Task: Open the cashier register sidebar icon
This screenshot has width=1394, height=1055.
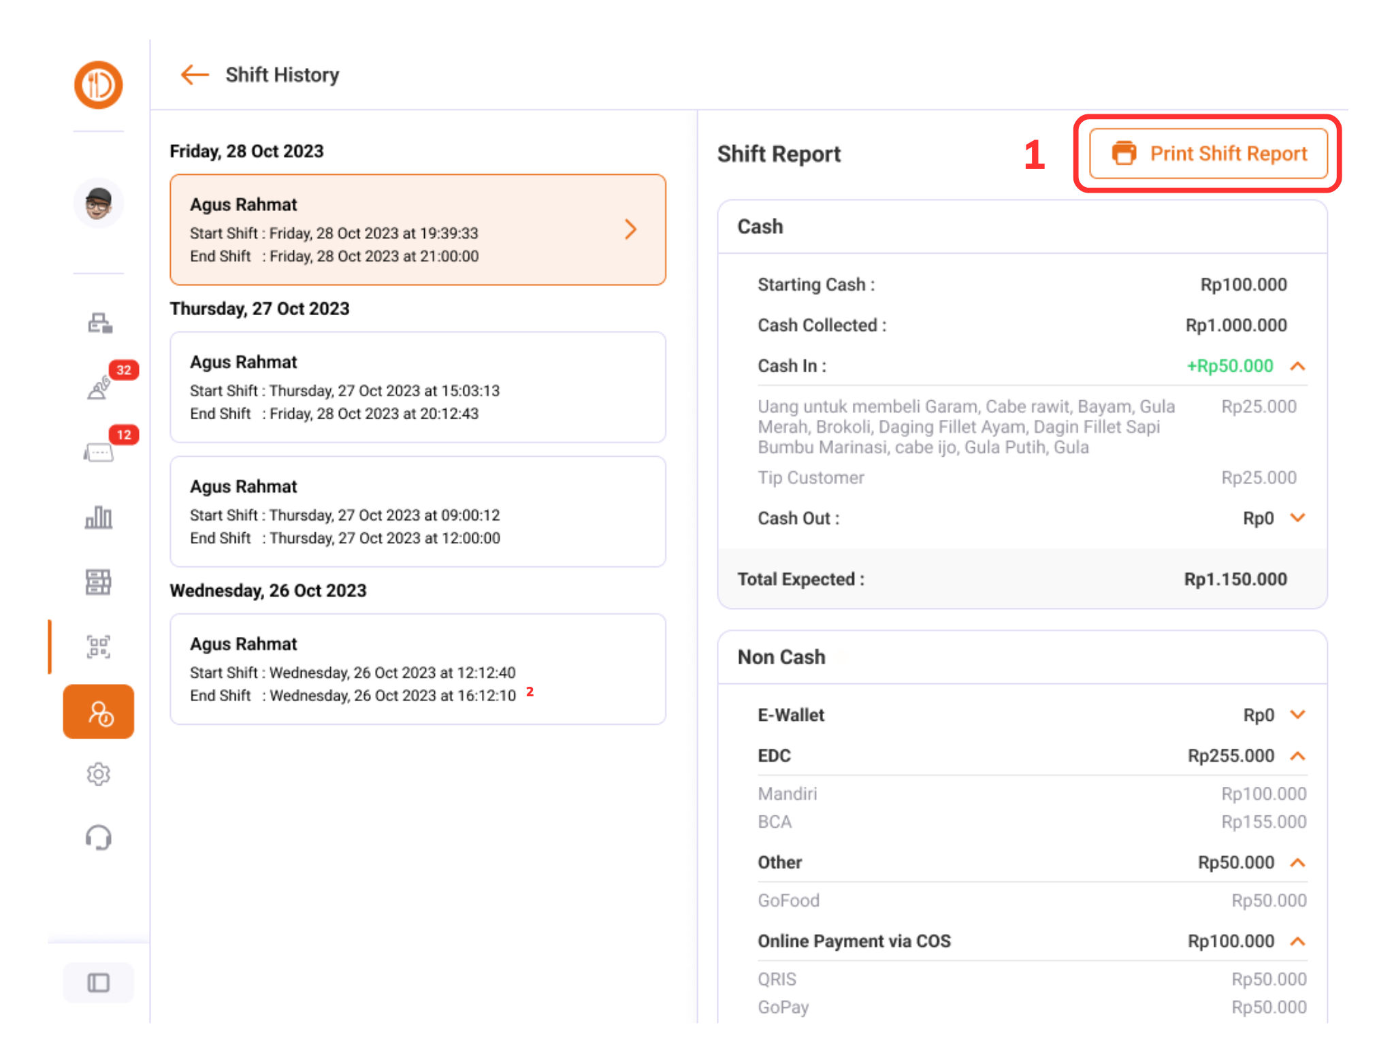Action: pyautogui.click(x=99, y=323)
